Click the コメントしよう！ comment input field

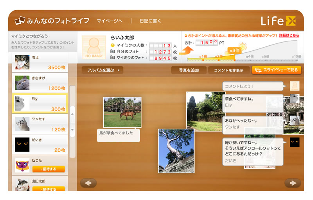point(253,86)
